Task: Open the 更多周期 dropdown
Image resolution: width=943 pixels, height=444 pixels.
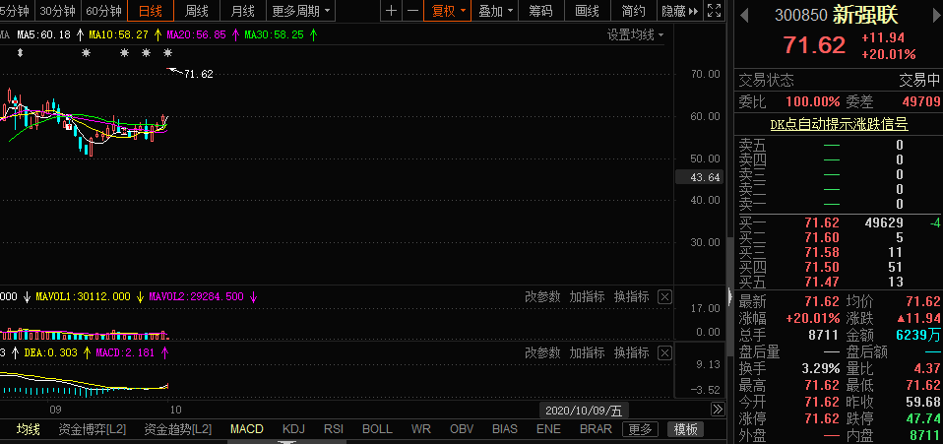Action: click(301, 11)
